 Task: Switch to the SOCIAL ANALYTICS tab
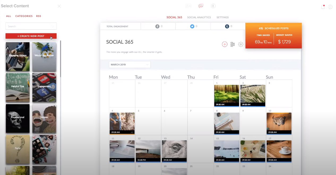[199, 17]
